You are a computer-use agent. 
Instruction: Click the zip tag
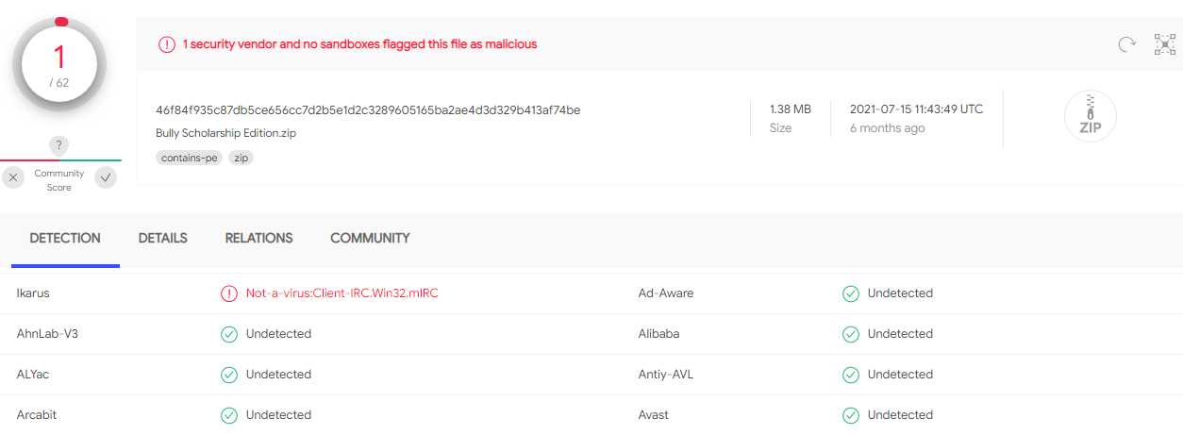coord(242,159)
